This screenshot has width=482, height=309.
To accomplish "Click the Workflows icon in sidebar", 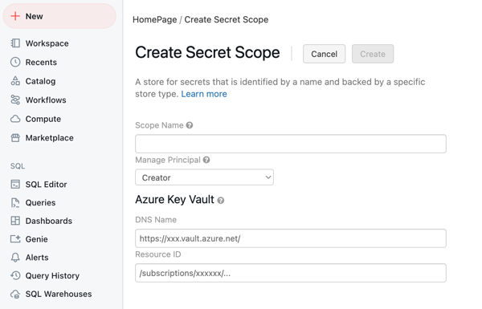I will click(15, 100).
